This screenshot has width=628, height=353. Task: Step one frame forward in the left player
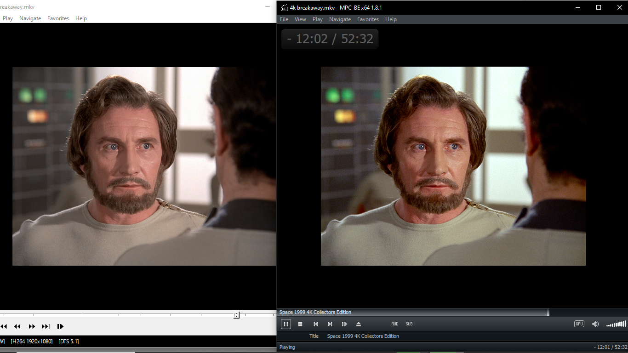(x=60, y=326)
